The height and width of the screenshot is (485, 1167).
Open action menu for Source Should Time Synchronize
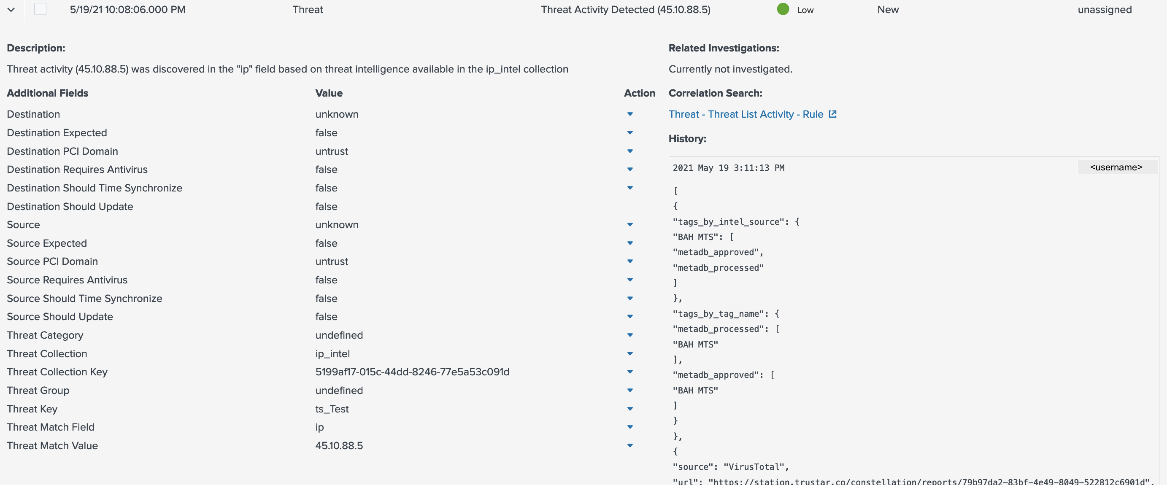pyautogui.click(x=630, y=299)
